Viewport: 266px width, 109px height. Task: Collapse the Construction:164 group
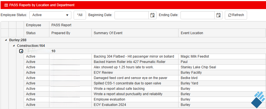coord(14,46)
